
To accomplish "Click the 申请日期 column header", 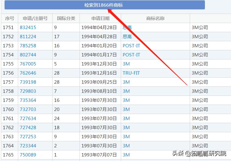I will tap(100, 18).
